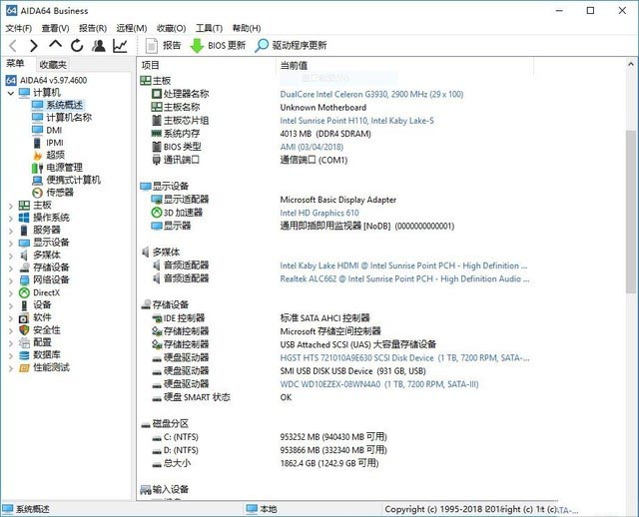Select the 传感器 sensor tree item
639x517 pixels.
60,193
